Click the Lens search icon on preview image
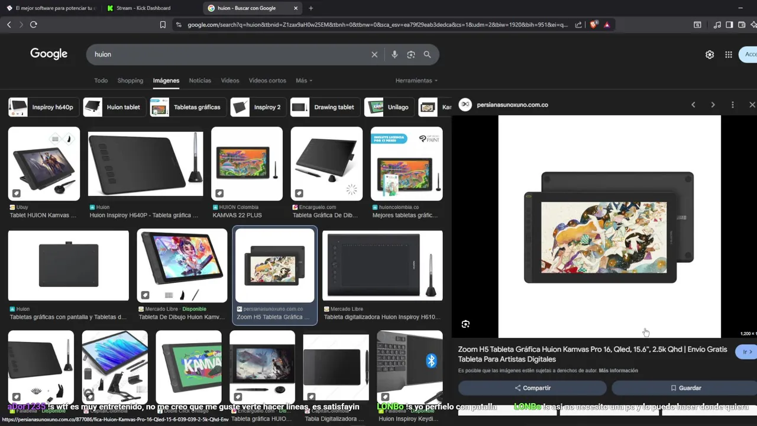 point(465,324)
